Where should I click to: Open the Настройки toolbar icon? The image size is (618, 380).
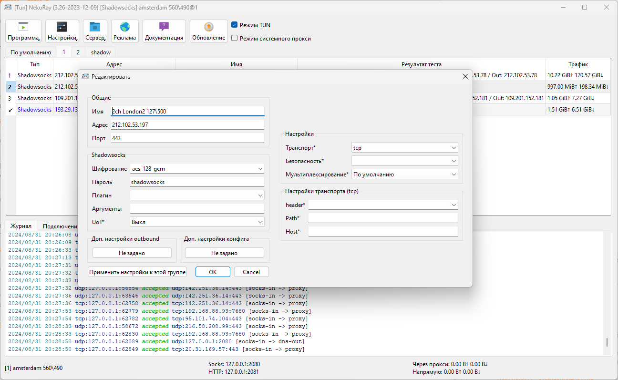coord(62,31)
